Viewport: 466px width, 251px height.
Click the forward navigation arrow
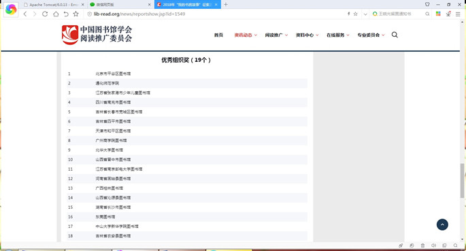click(x=35, y=14)
